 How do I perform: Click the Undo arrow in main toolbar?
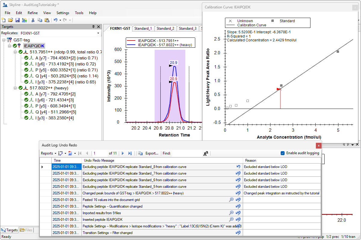(55, 20)
